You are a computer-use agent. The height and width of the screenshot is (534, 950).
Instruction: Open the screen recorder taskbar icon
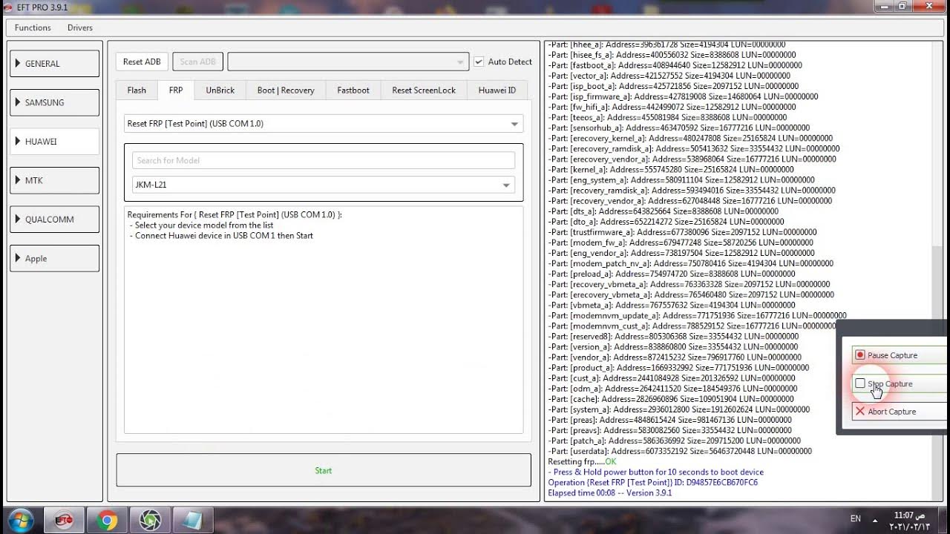point(150,521)
